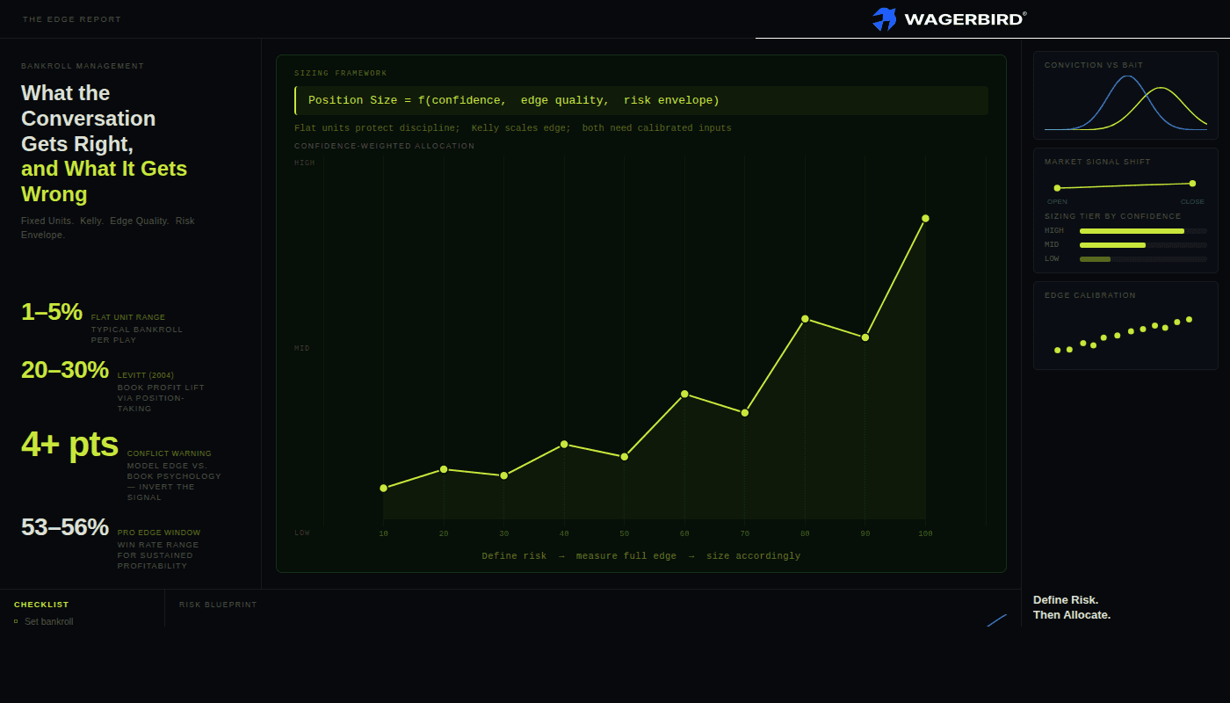Viewport: 1230px width, 703px height.
Task: Open the Edge Calibration scatter card
Action: click(x=1125, y=325)
